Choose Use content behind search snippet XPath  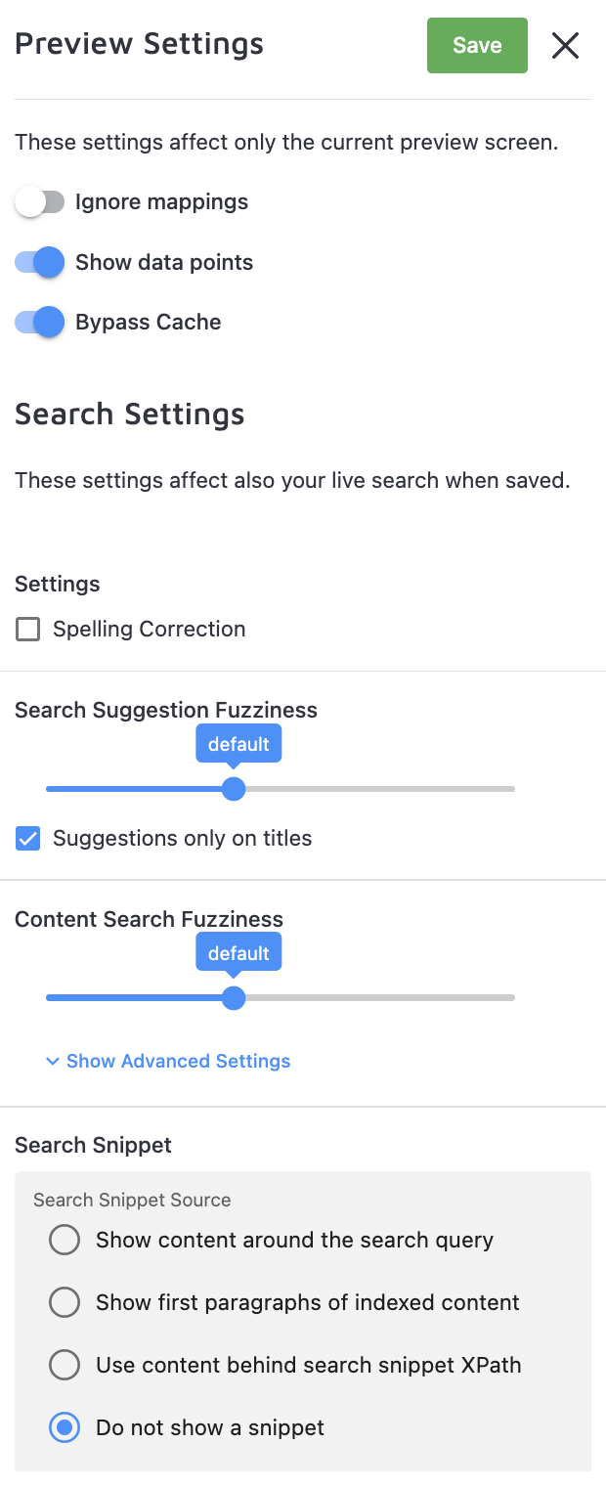65,1366
